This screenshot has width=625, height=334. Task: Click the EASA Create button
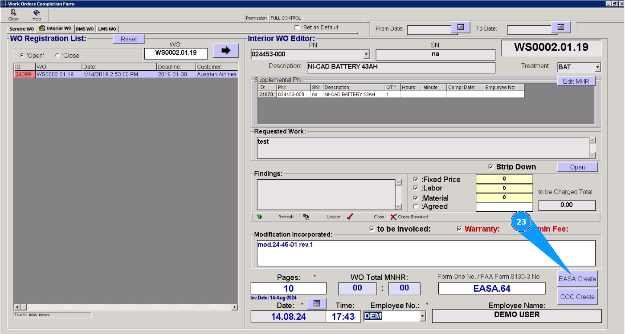pyautogui.click(x=577, y=279)
